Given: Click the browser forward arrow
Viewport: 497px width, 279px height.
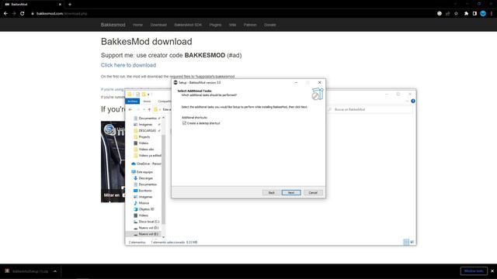Looking at the screenshot, I should click(x=14, y=14).
